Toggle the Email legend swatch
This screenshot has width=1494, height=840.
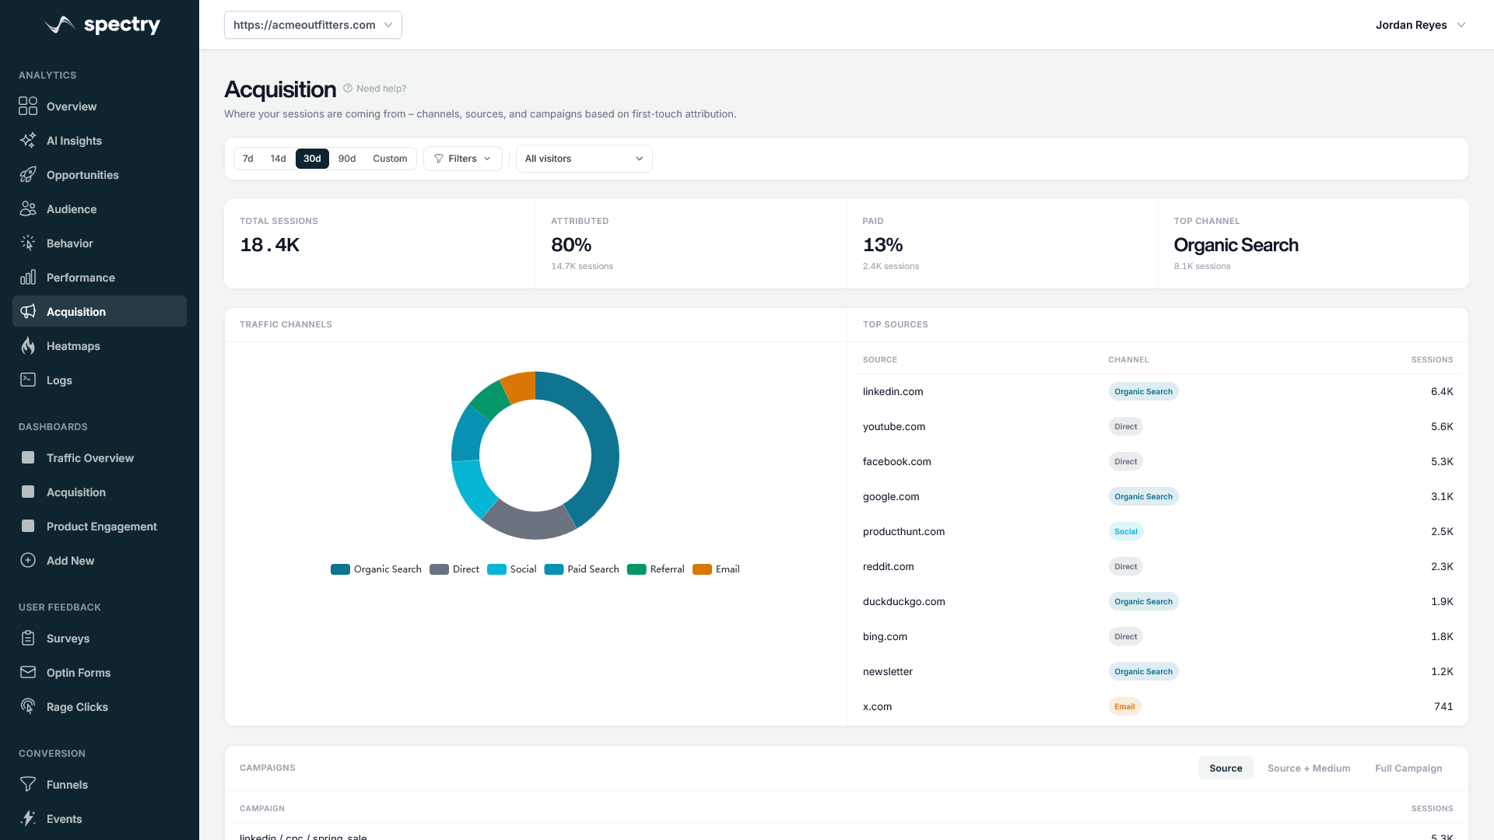(702, 569)
